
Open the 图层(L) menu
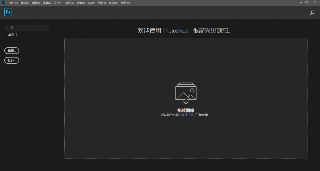[x=47, y=3]
